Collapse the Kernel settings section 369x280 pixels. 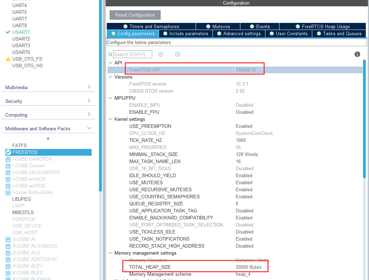click(110, 119)
